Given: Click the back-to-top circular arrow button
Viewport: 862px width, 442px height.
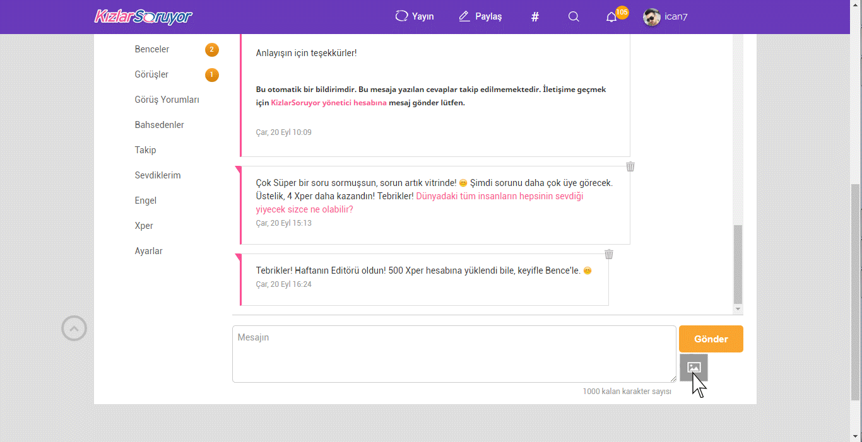Looking at the screenshot, I should click(x=74, y=329).
